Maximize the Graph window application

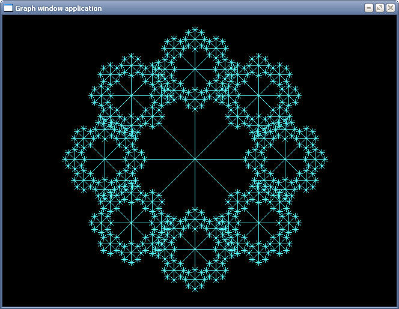[x=380, y=8]
